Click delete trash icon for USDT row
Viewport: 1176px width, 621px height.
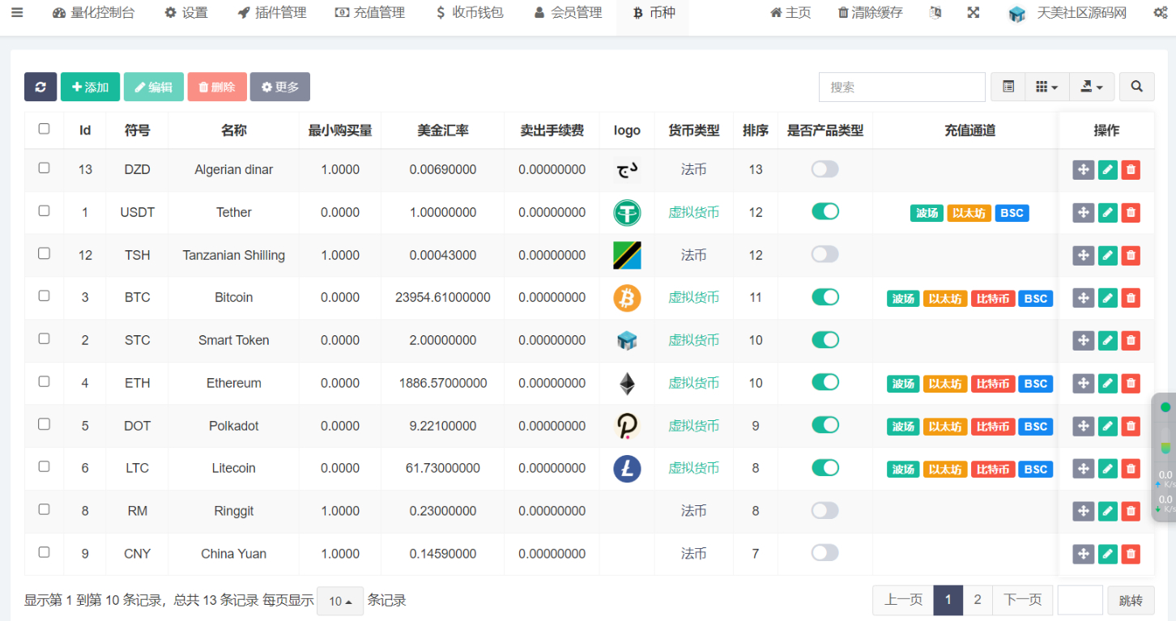click(x=1131, y=213)
